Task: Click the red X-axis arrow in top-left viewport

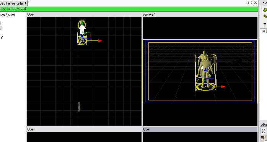Action: [x=100, y=40]
